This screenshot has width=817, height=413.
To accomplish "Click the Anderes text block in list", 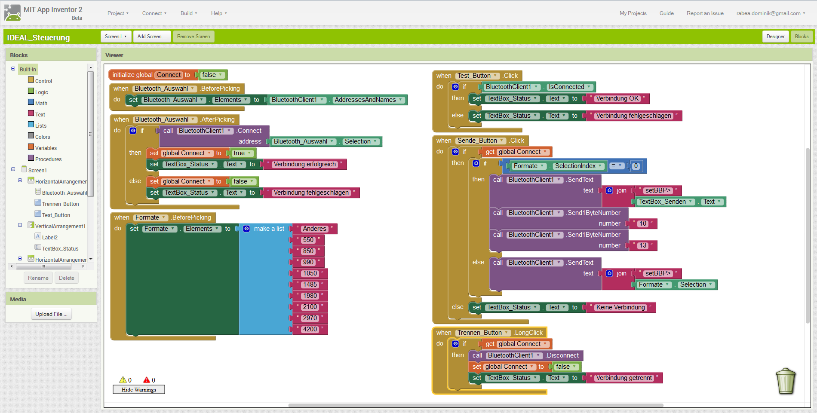I will click(x=314, y=229).
